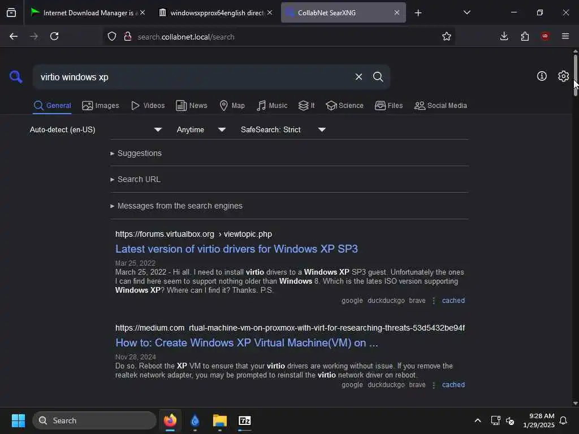The image size is (579, 434).
Task: Open uBlock Origin extension icon
Action: (545, 36)
